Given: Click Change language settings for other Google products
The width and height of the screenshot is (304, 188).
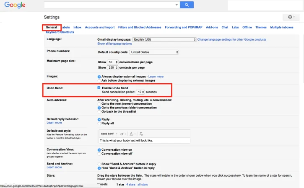Looking at the screenshot, I should click(x=232, y=39).
